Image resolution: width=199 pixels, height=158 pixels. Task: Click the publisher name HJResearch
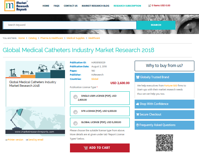coord(97,75)
